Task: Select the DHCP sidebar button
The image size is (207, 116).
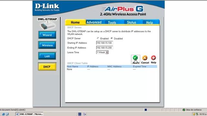Action: [x=47, y=67]
